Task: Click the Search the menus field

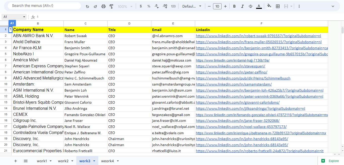Action: (x=44, y=6)
